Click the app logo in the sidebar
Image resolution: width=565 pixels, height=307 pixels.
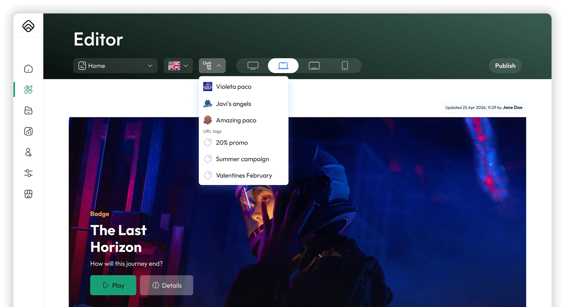pyautogui.click(x=28, y=26)
